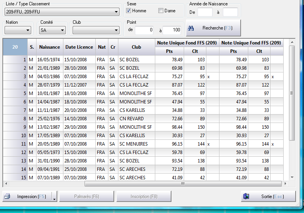This screenshot has width=304, height=213.
Task: Expand the Nation dropdown
Action: coord(28,30)
